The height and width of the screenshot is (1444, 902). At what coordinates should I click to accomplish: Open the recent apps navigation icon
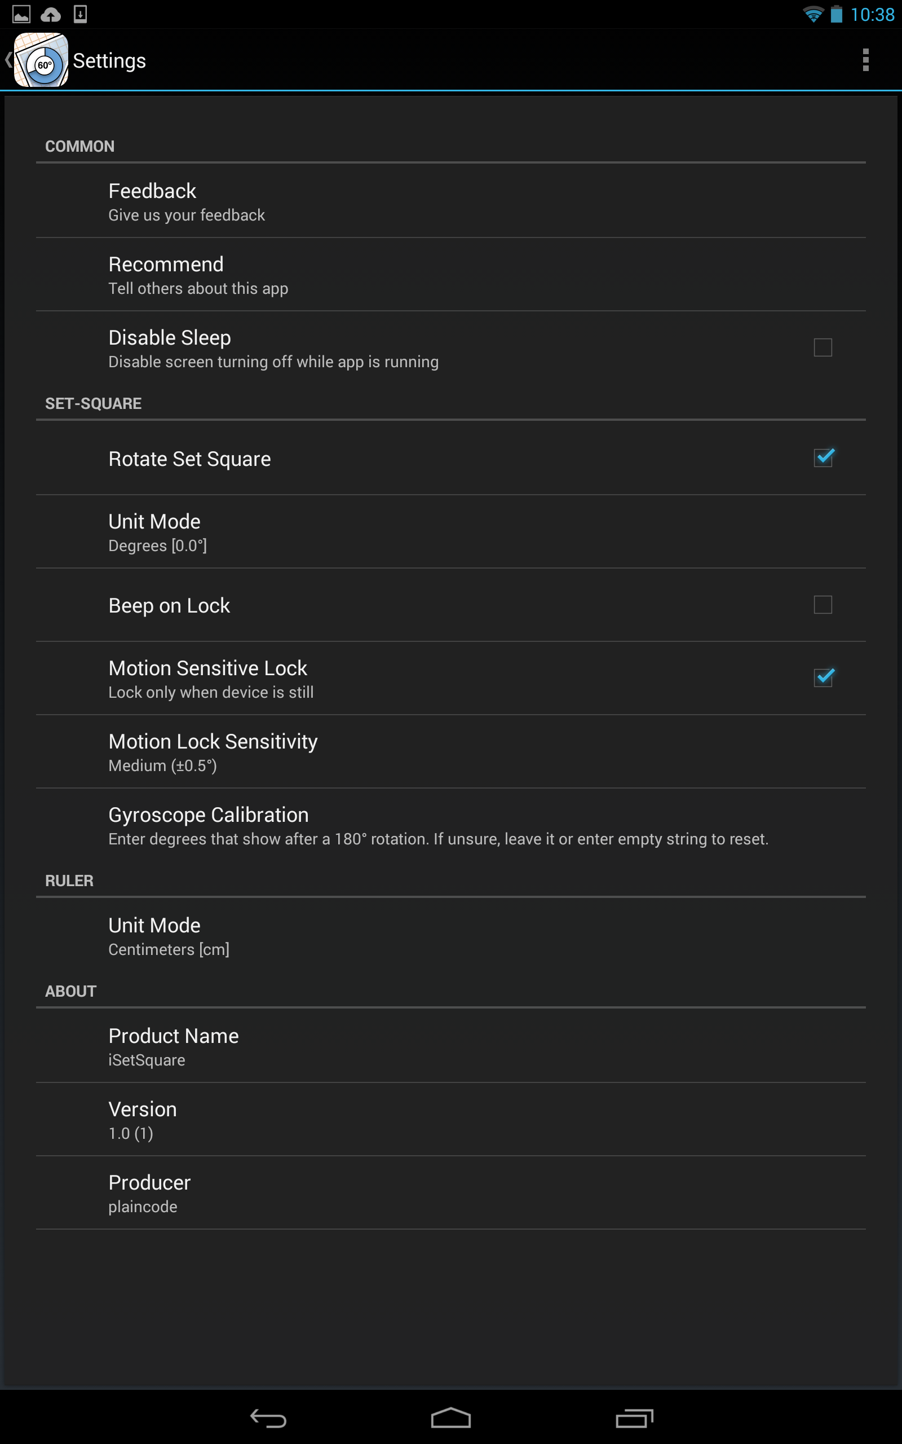[634, 1417]
